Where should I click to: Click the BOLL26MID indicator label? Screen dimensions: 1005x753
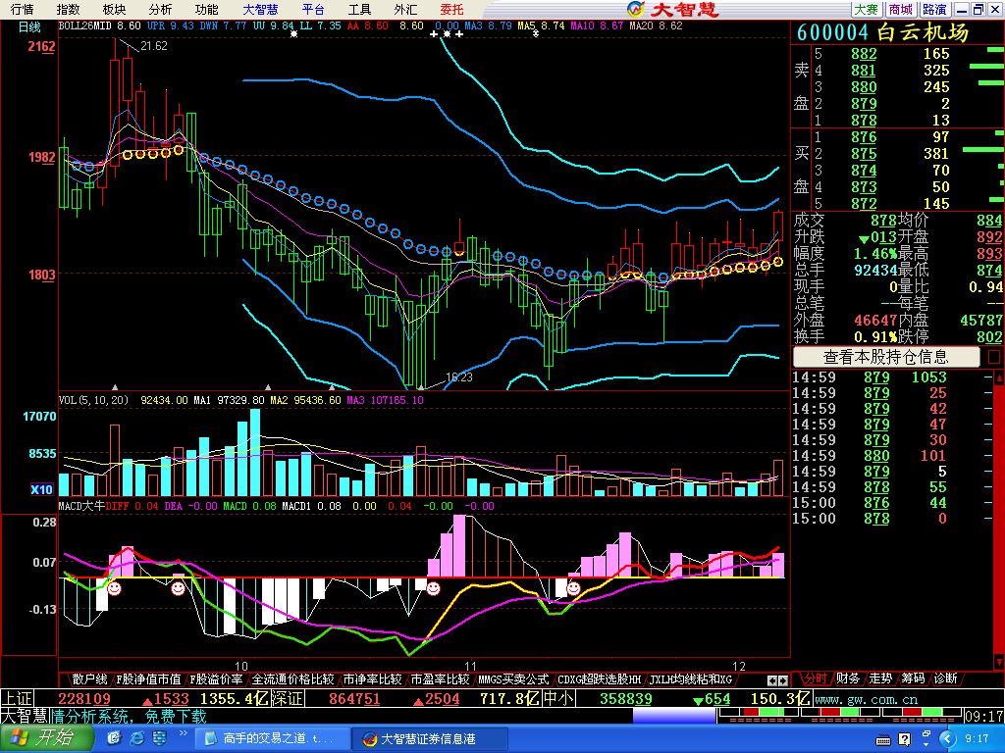(x=85, y=25)
